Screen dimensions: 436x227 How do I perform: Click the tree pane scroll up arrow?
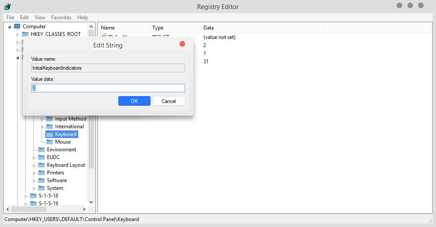(x=91, y=27)
